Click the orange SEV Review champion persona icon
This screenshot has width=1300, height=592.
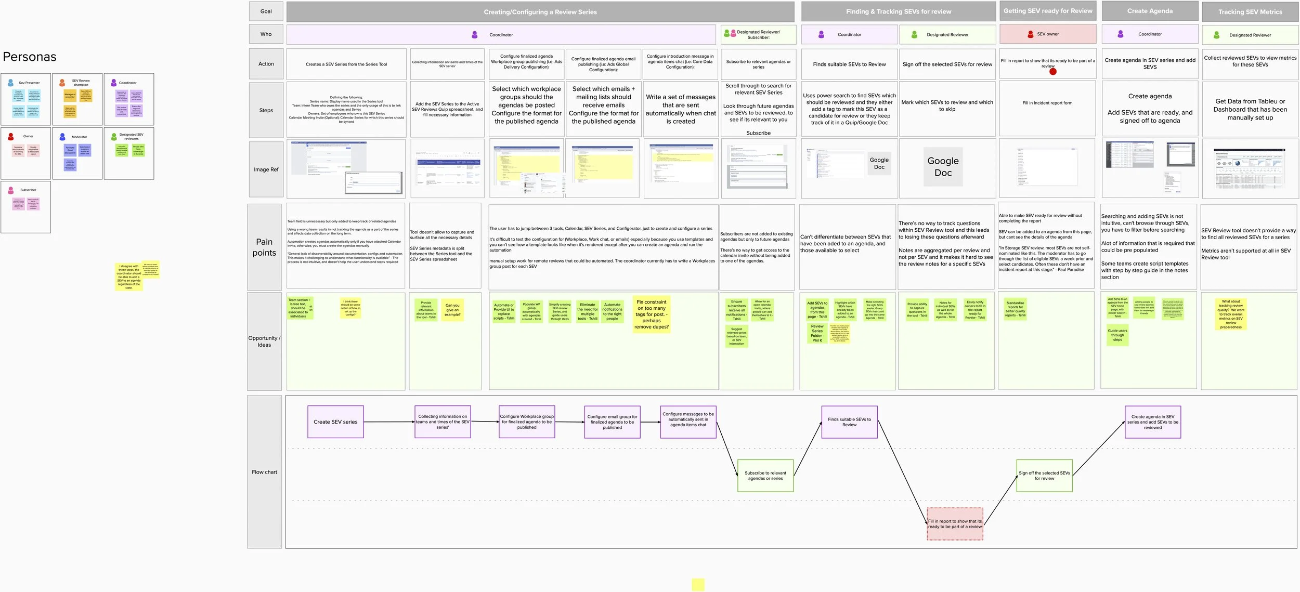62,83
